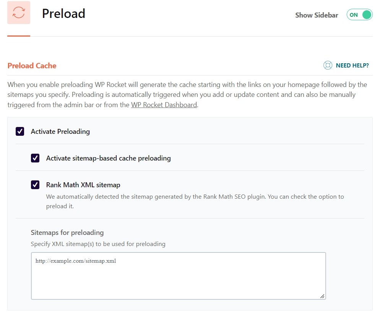This screenshot has height=315, width=380.
Task: Untick the Rank Math XML sitemap checkbox
Action: [35, 185]
